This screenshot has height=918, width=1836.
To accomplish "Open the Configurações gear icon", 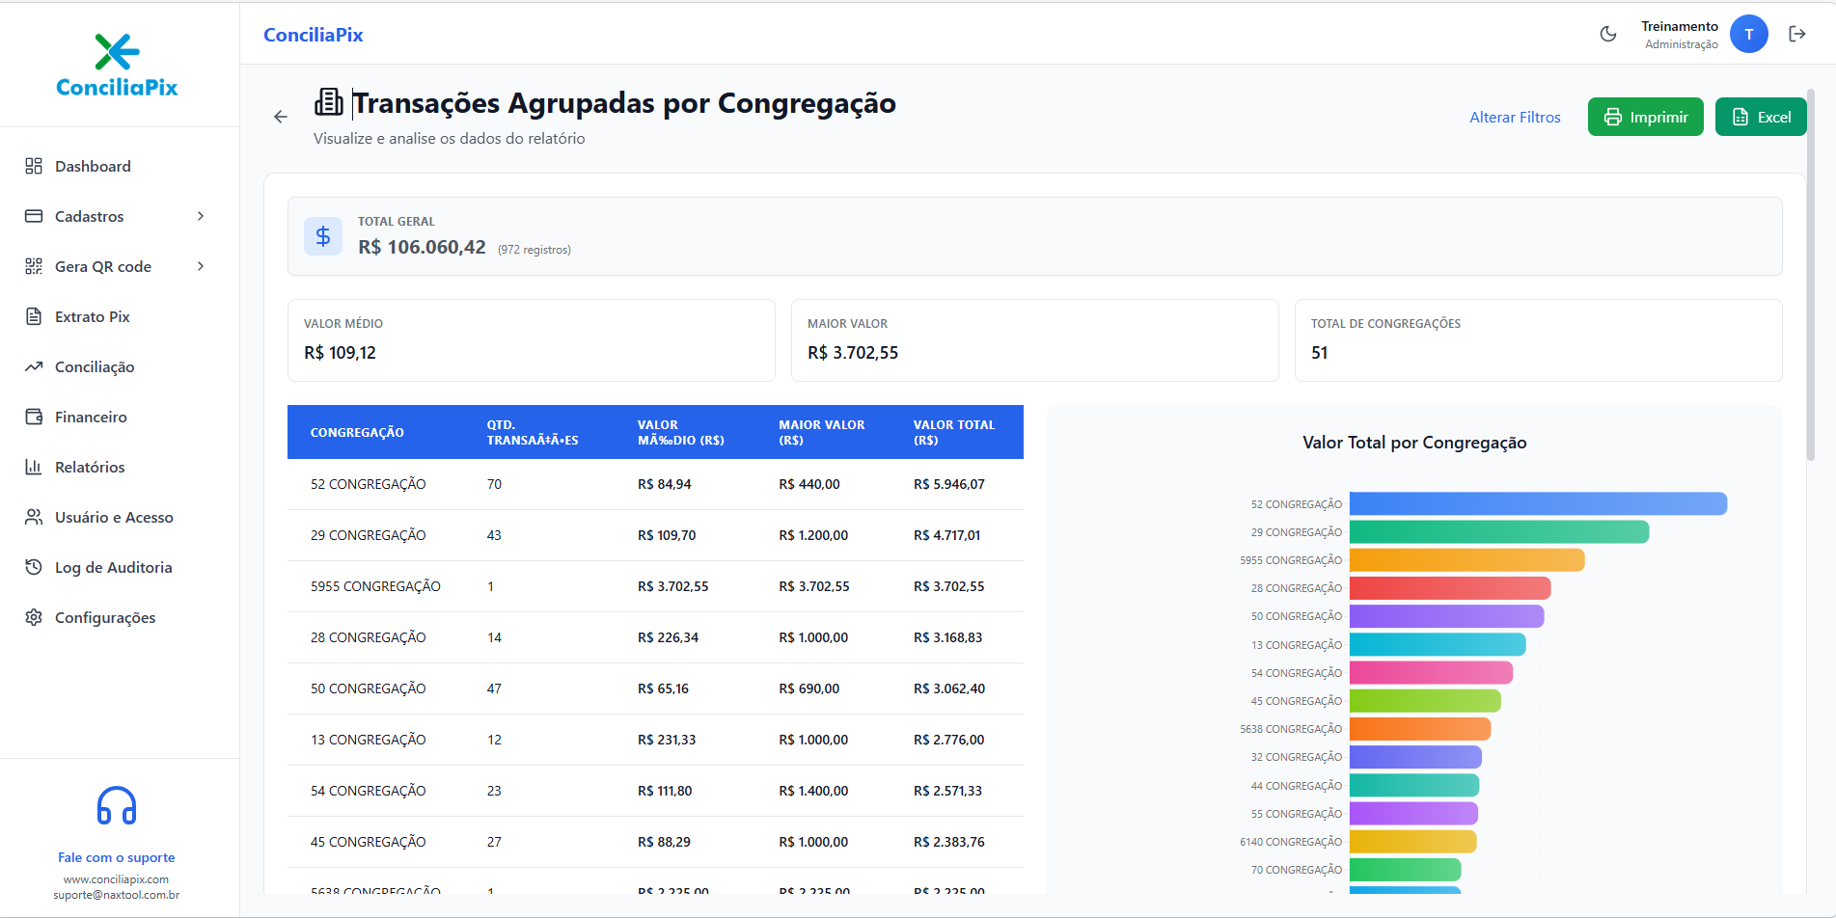I will point(35,617).
